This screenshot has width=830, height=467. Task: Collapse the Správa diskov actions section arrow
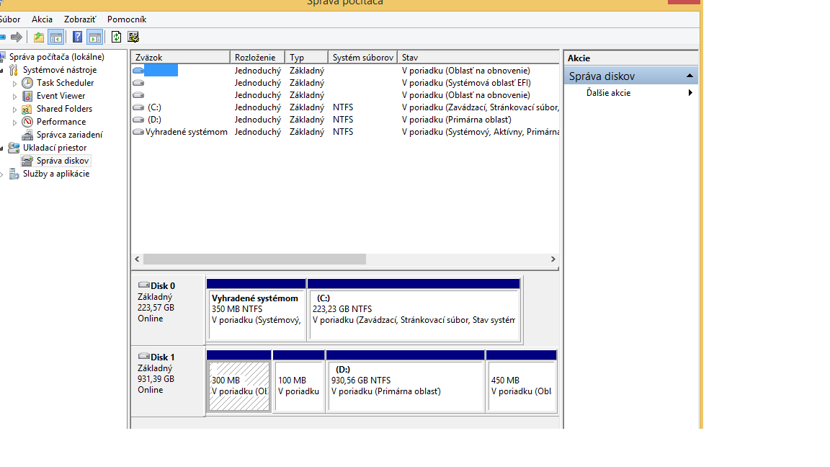690,76
